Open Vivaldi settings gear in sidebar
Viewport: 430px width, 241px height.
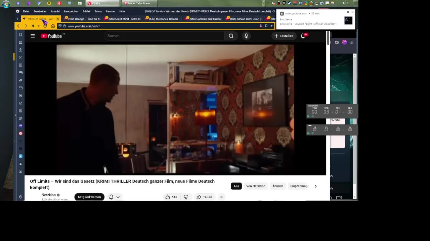(x=20, y=197)
